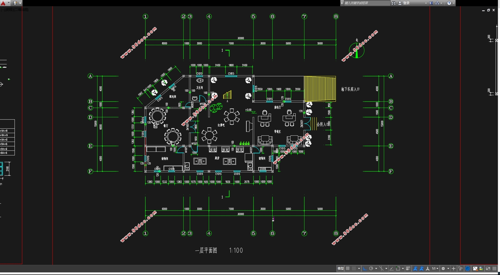Click the help question mark icon
The width and height of the screenshot is (500, 275).
coord(449,3)
